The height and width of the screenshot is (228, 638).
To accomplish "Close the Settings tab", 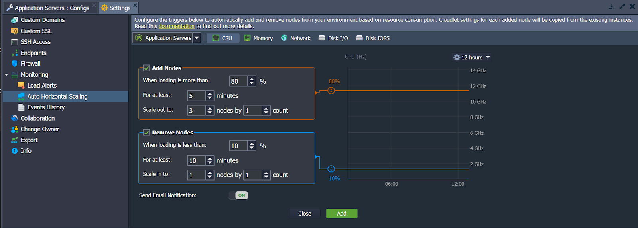I will coord(135,5).
